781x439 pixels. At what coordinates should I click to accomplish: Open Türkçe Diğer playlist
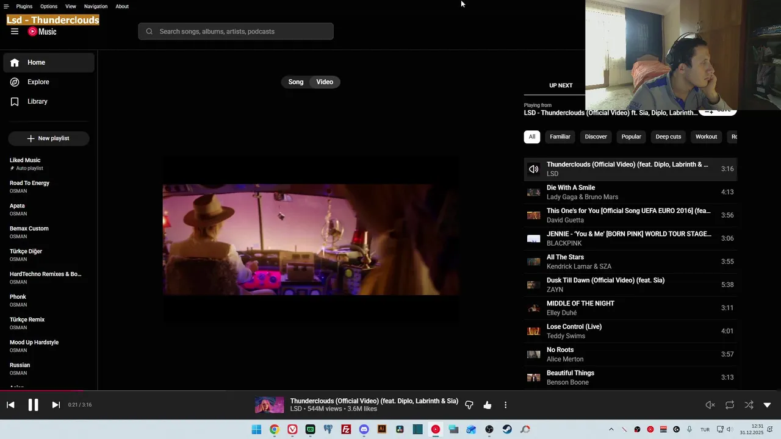tap(49, 255)
